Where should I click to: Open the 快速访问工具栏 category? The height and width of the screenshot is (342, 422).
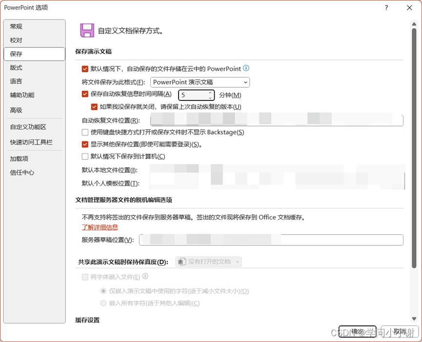tap(35, 142)
